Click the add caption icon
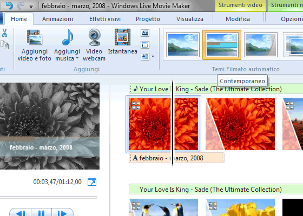 tap(145, 45)
